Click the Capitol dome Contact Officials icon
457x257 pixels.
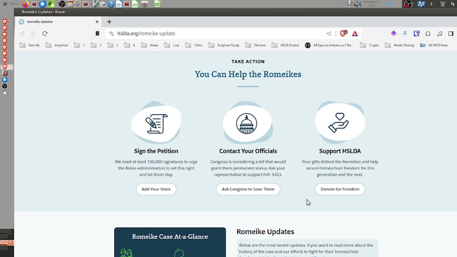tap(247, 124)
